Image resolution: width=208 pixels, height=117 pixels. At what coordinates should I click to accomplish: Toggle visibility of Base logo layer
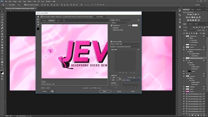[184, 87]
